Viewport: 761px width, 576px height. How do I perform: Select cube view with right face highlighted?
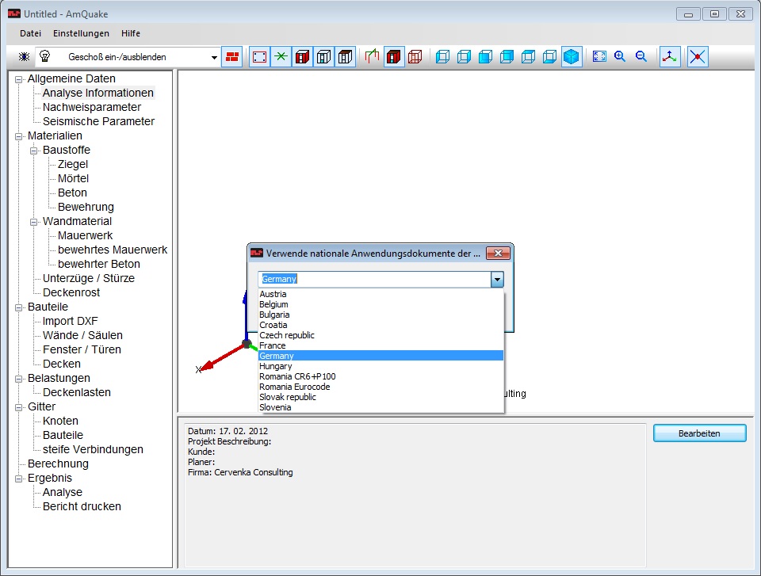(x=464, y=57)
